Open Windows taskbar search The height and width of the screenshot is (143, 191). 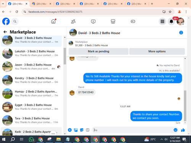tap(13, 139)
